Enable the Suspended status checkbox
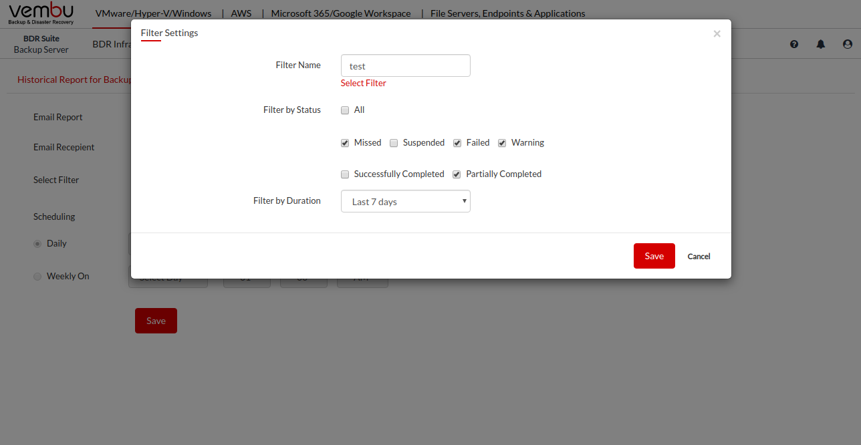The image size is (861, 445). (x=394, y=143)
